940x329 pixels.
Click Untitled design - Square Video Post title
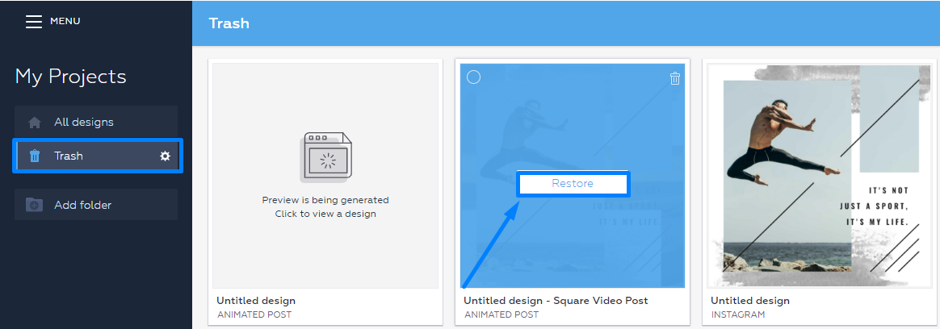pyautogui.click(x=556, y=300)
